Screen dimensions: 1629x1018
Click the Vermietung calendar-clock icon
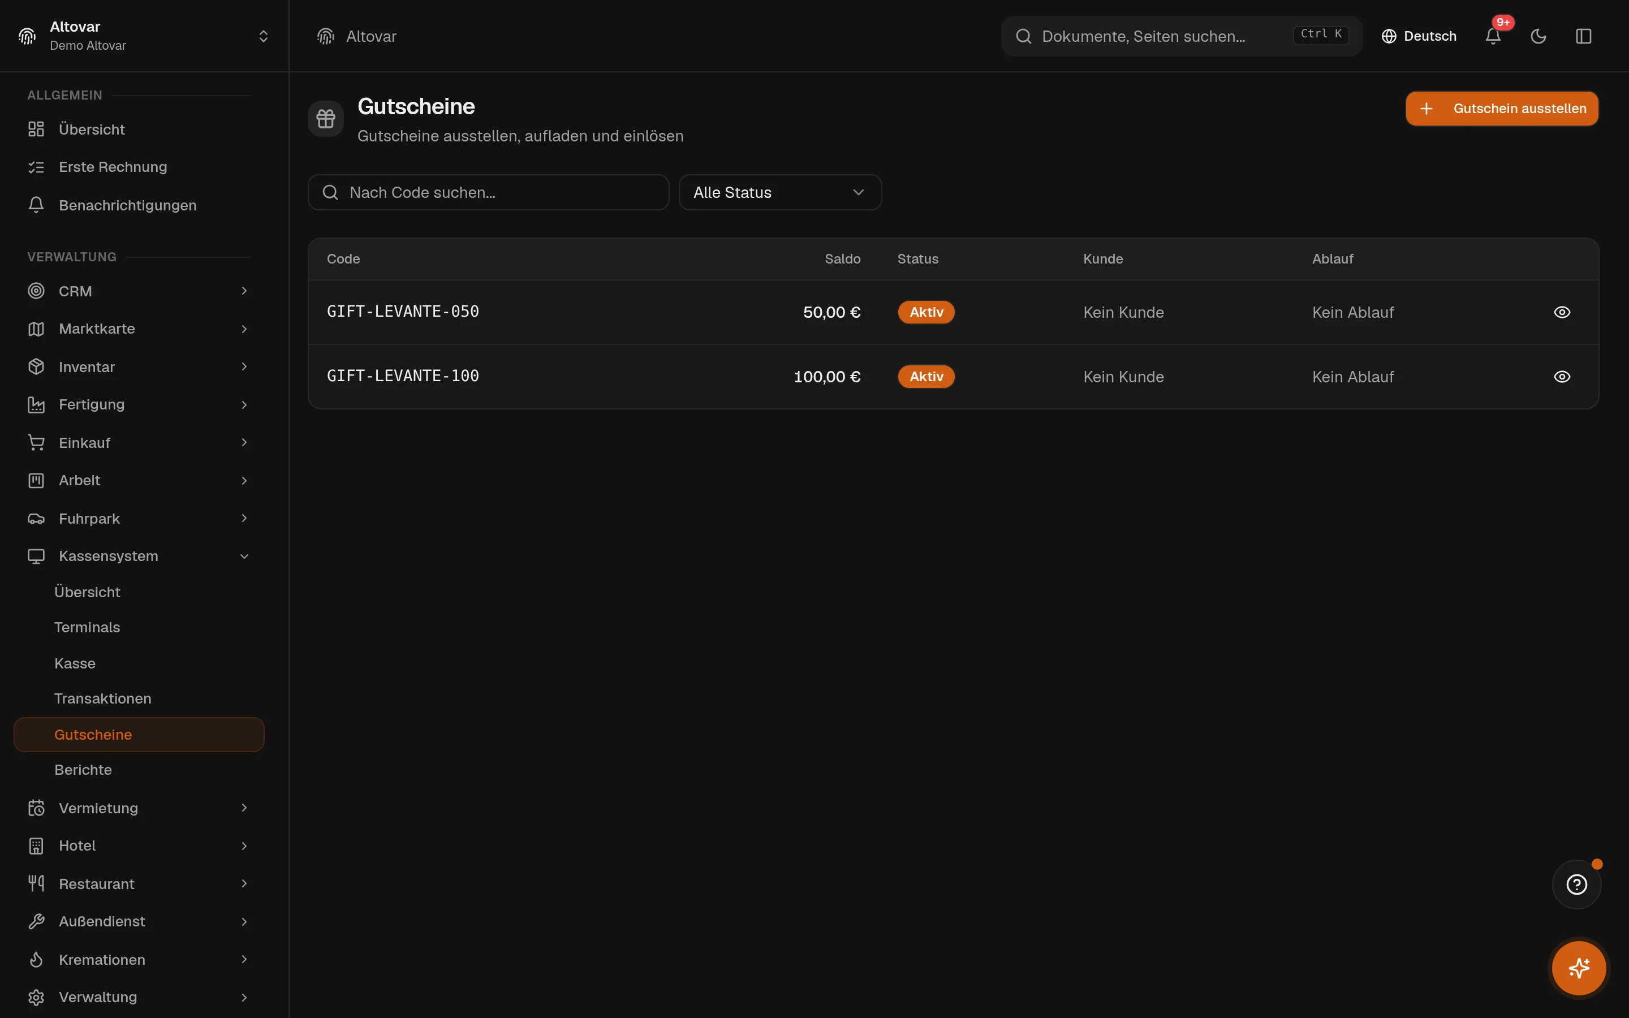pos(36,808)
